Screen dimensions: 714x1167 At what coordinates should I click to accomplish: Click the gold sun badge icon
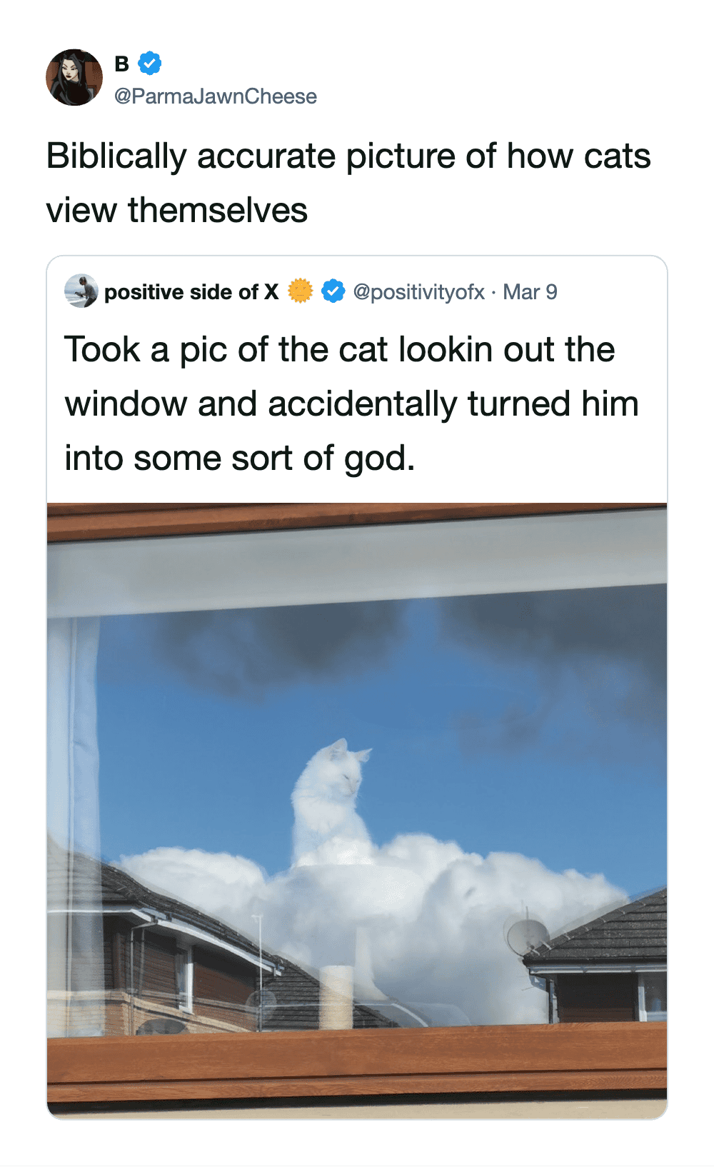tap(301, 291)
